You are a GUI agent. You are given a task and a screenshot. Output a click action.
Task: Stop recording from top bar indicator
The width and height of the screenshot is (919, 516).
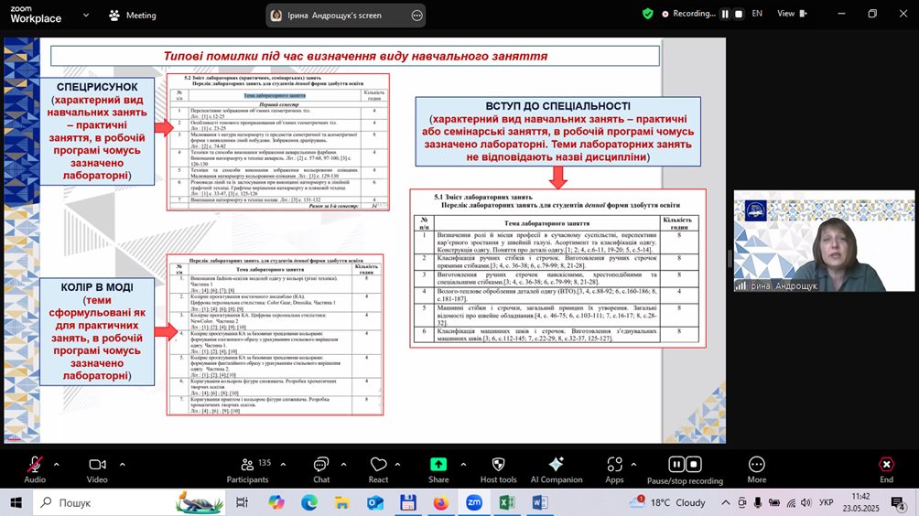[739, 14]
